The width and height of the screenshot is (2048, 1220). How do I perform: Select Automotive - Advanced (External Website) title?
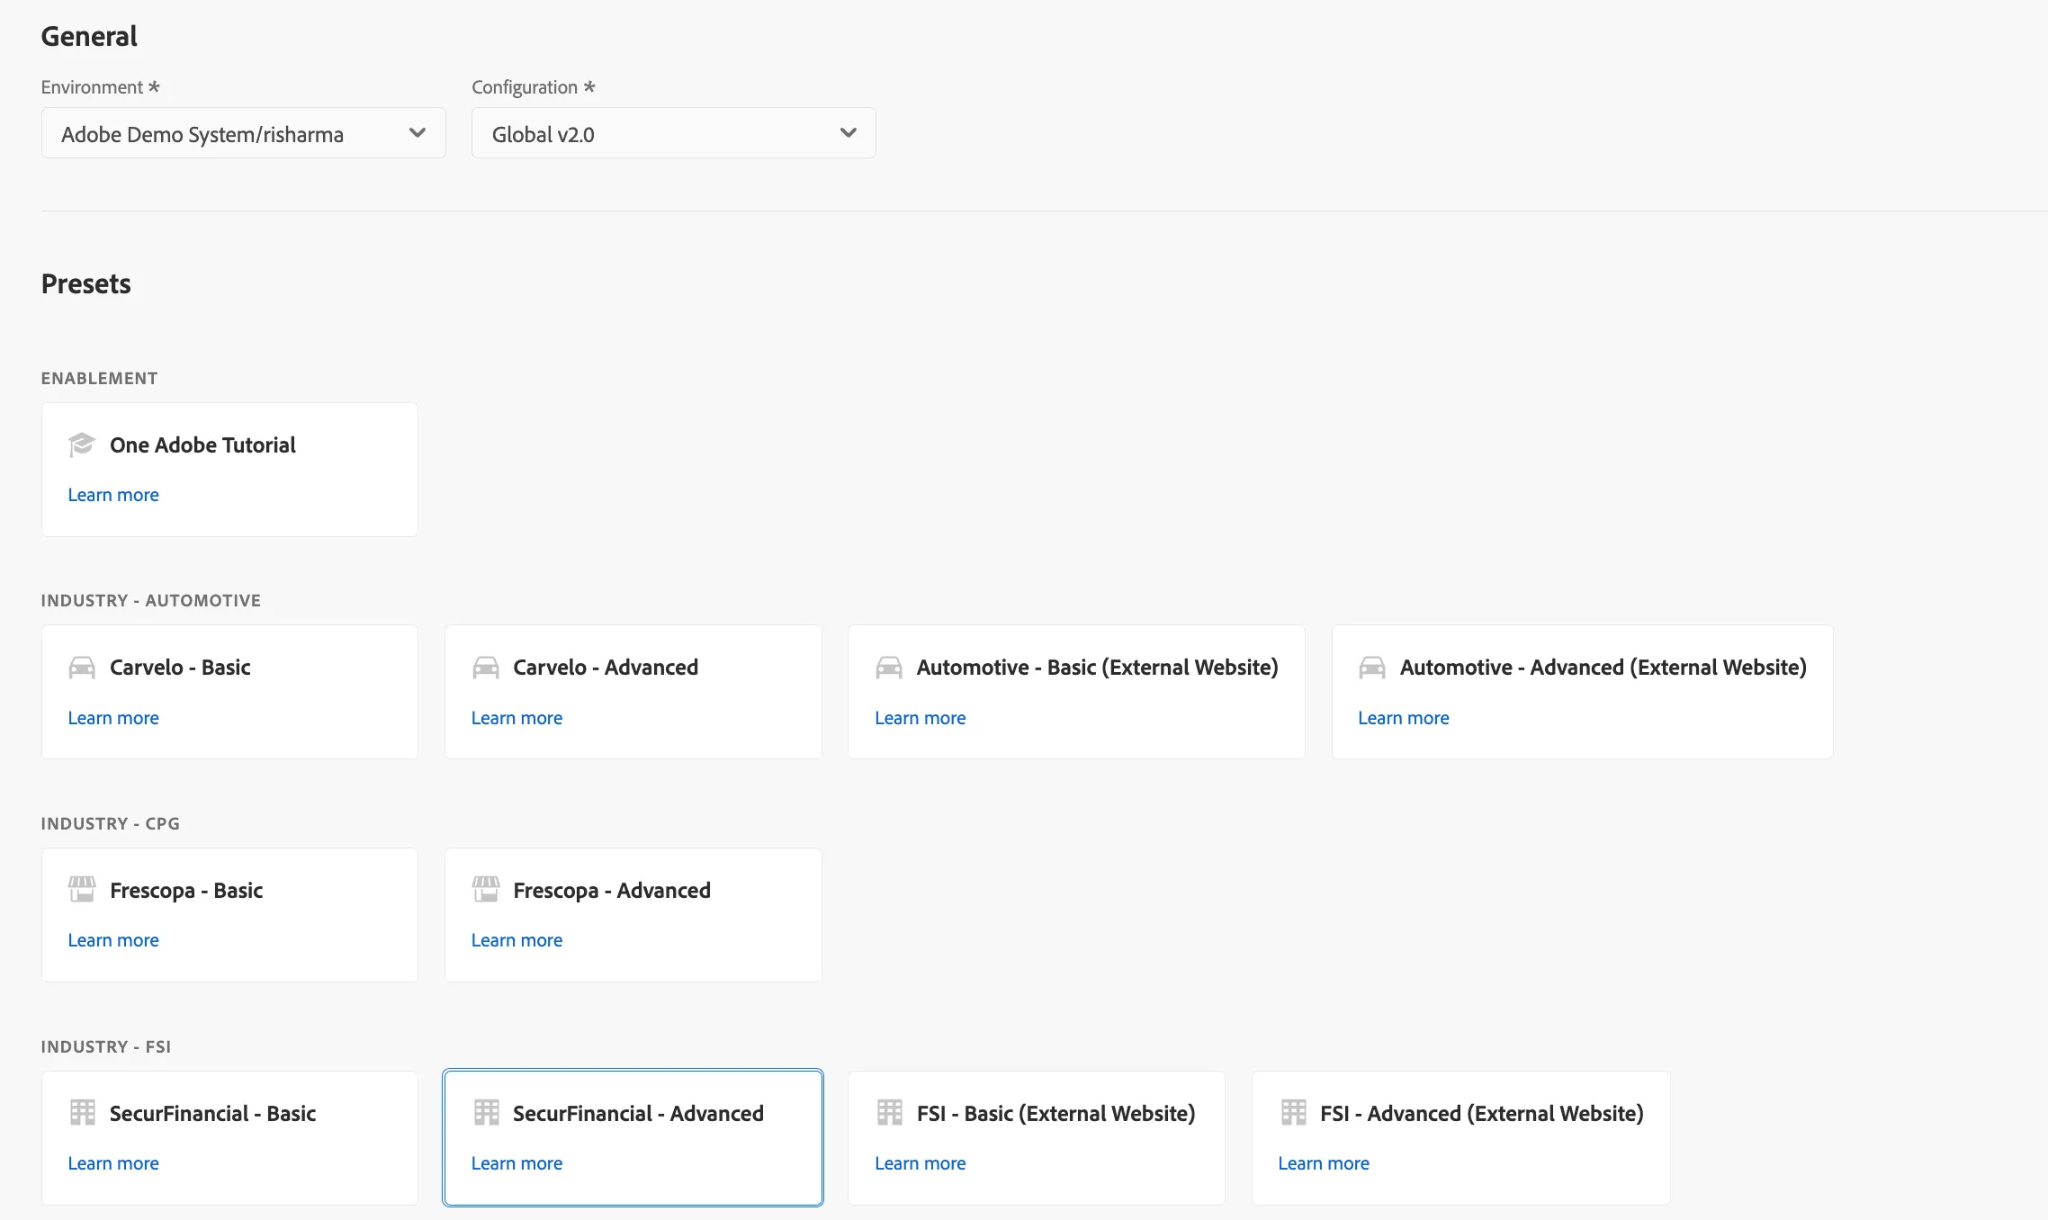click(1603, 668)
